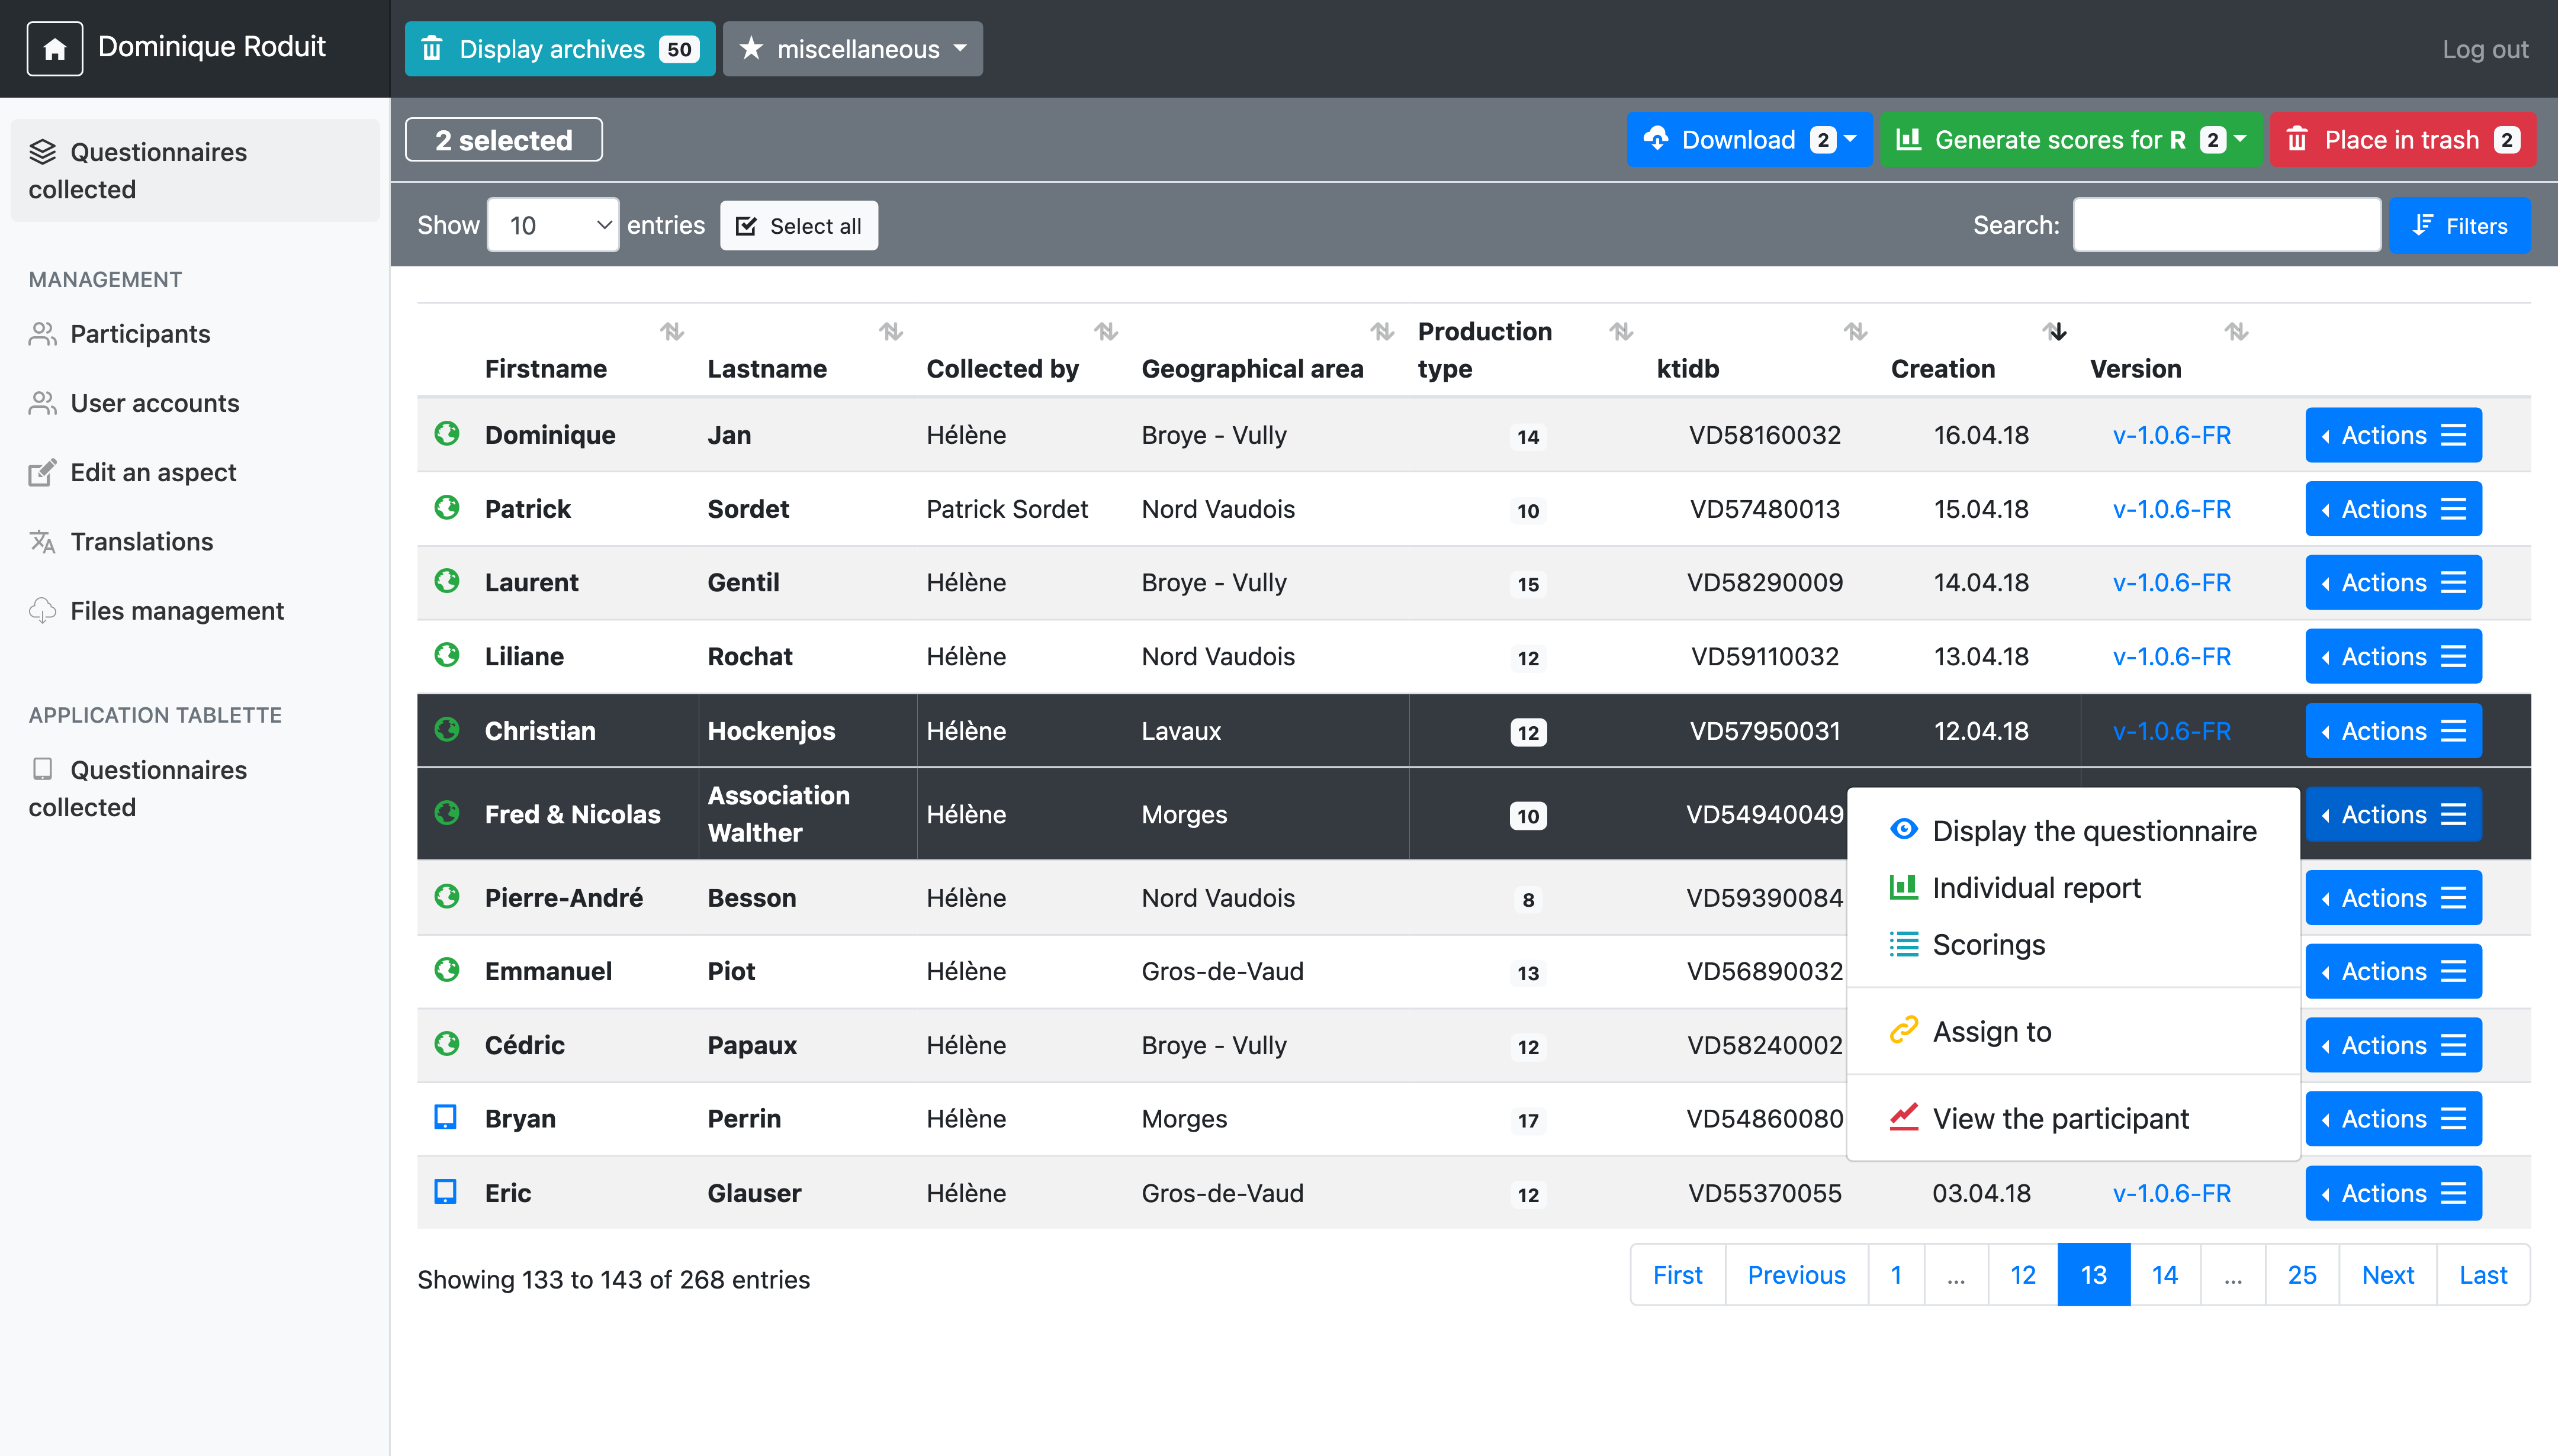Click the Translations icon in the sidebar
Screen dimensions: 2558x1456
click(42, 541)
